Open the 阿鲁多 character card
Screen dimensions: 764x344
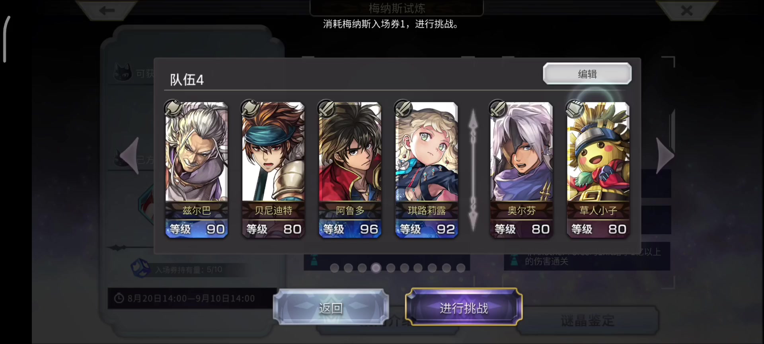[x=350, y=170]
